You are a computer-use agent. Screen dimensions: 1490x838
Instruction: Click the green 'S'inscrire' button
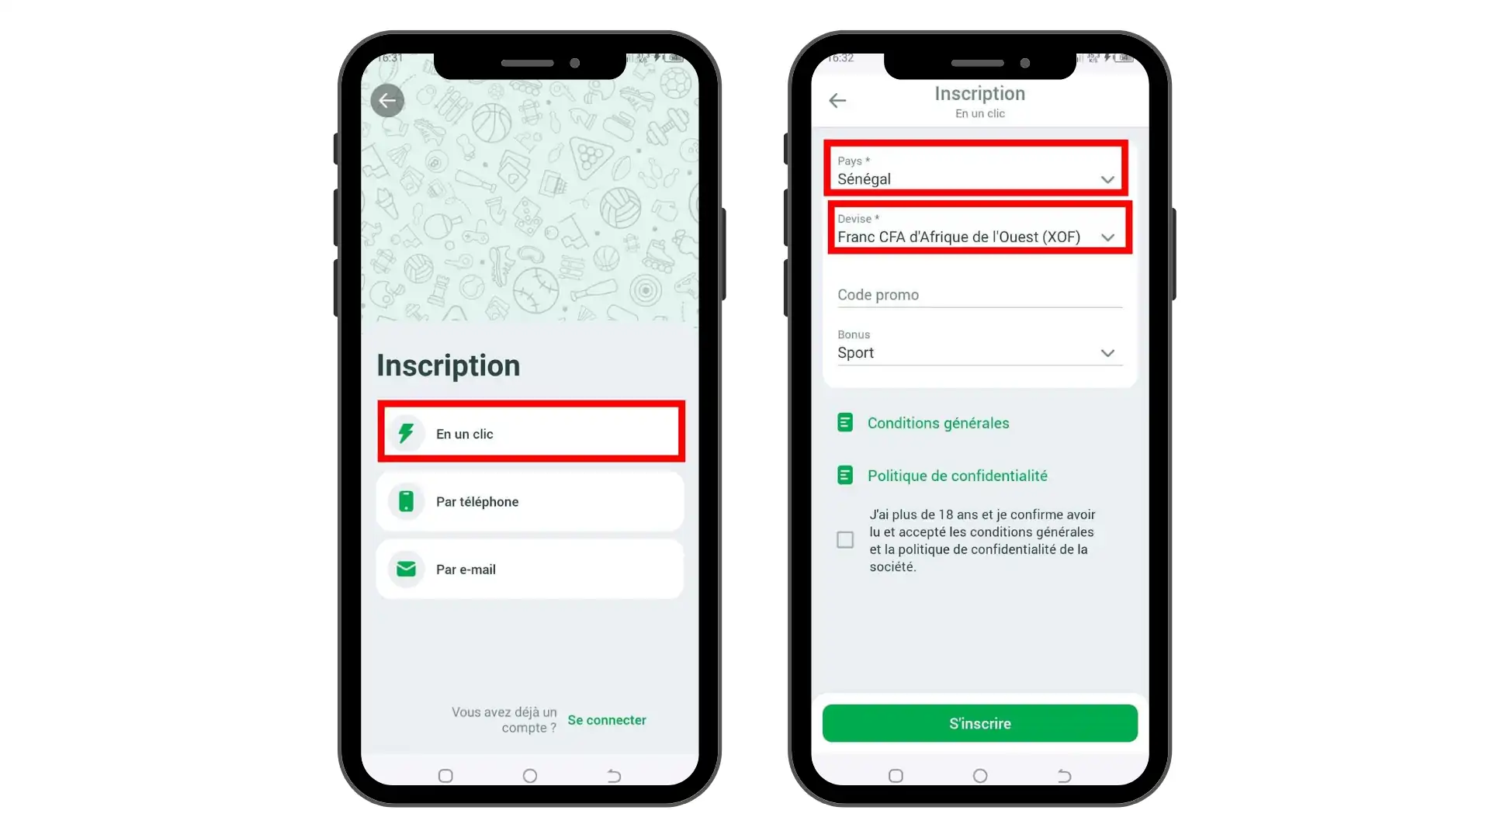(x=979, y=723)
